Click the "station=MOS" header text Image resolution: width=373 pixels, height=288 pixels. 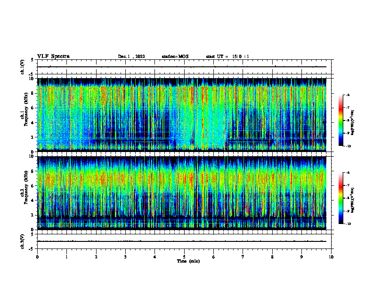point(175,56)
